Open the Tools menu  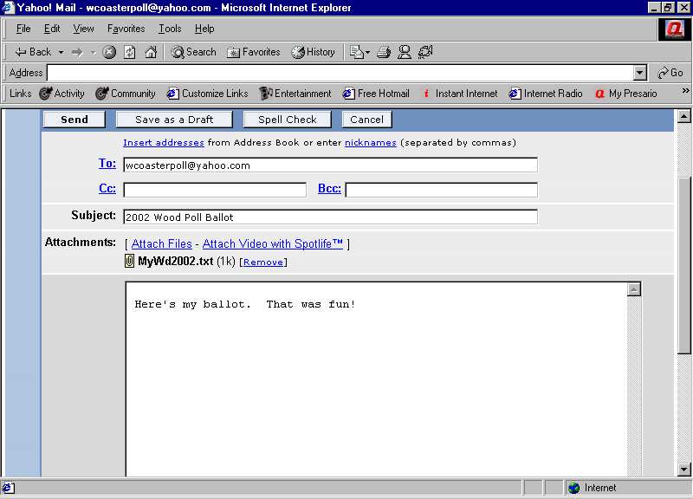click(x=170, y=29)
